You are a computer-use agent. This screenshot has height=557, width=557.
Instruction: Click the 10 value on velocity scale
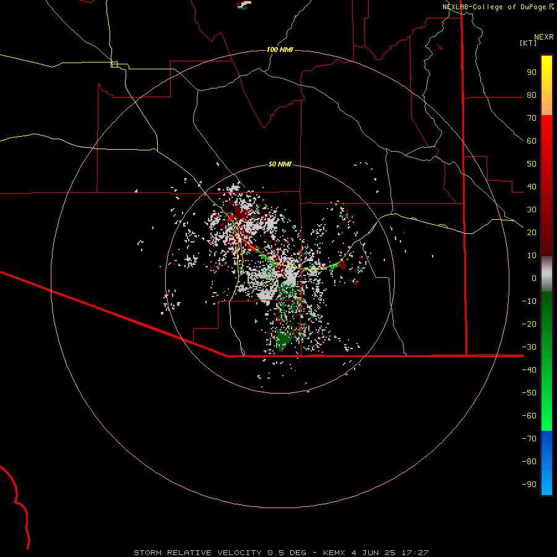pyautogui.click(x=532, y=256)
